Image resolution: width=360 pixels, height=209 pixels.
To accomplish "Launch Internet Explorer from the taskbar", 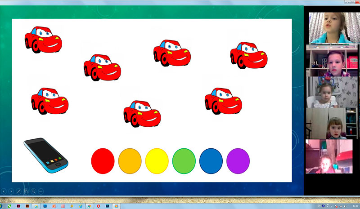I will pos(81,206).
